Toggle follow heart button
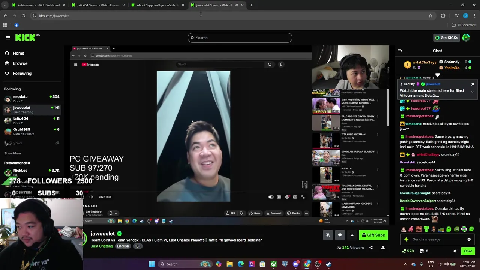The image size is (480, 270). [x=340, y=235]
